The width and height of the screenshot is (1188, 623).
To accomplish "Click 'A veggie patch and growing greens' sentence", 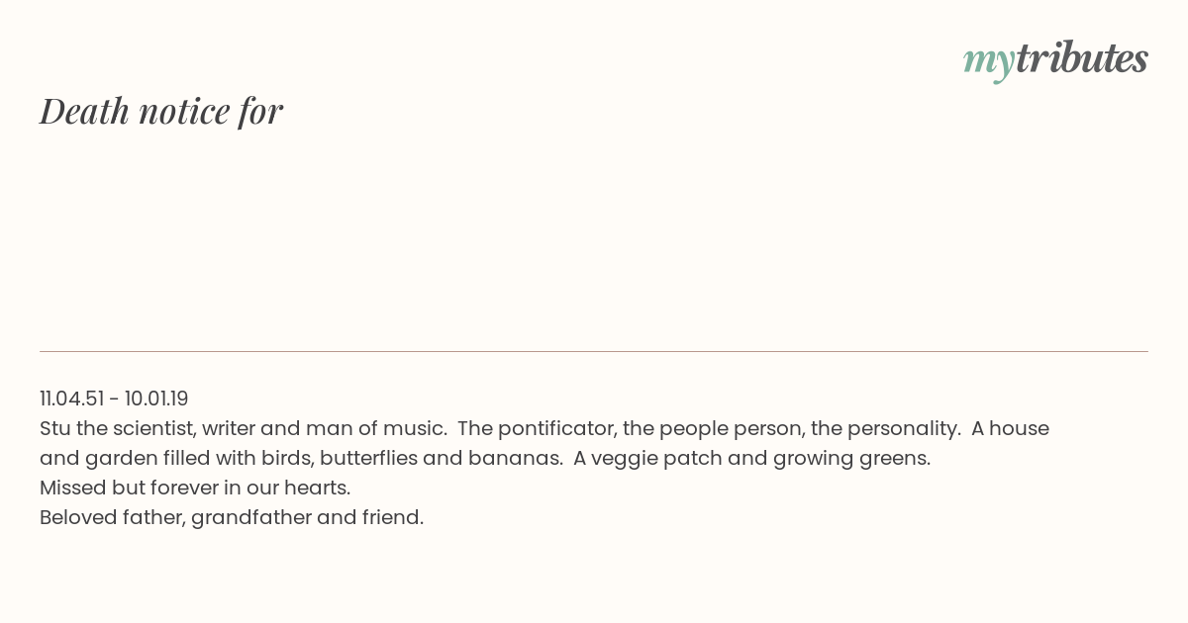I will pos(751,458).
